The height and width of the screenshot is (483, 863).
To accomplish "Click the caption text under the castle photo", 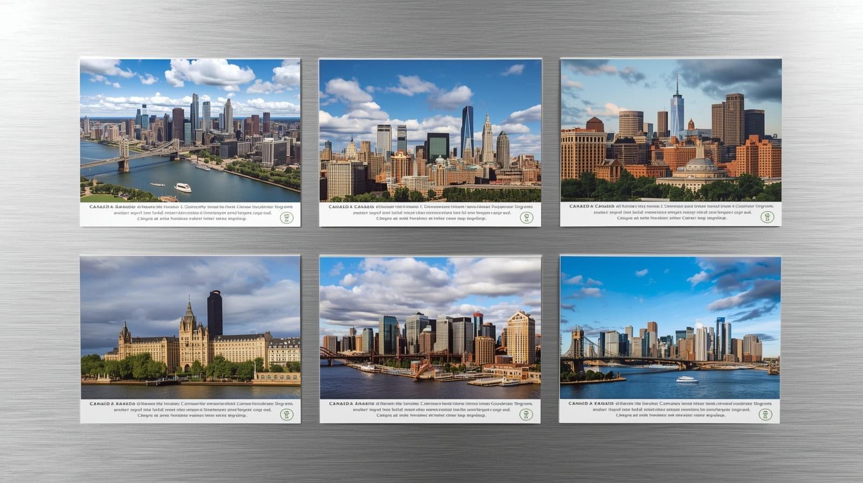I will 183,409.
